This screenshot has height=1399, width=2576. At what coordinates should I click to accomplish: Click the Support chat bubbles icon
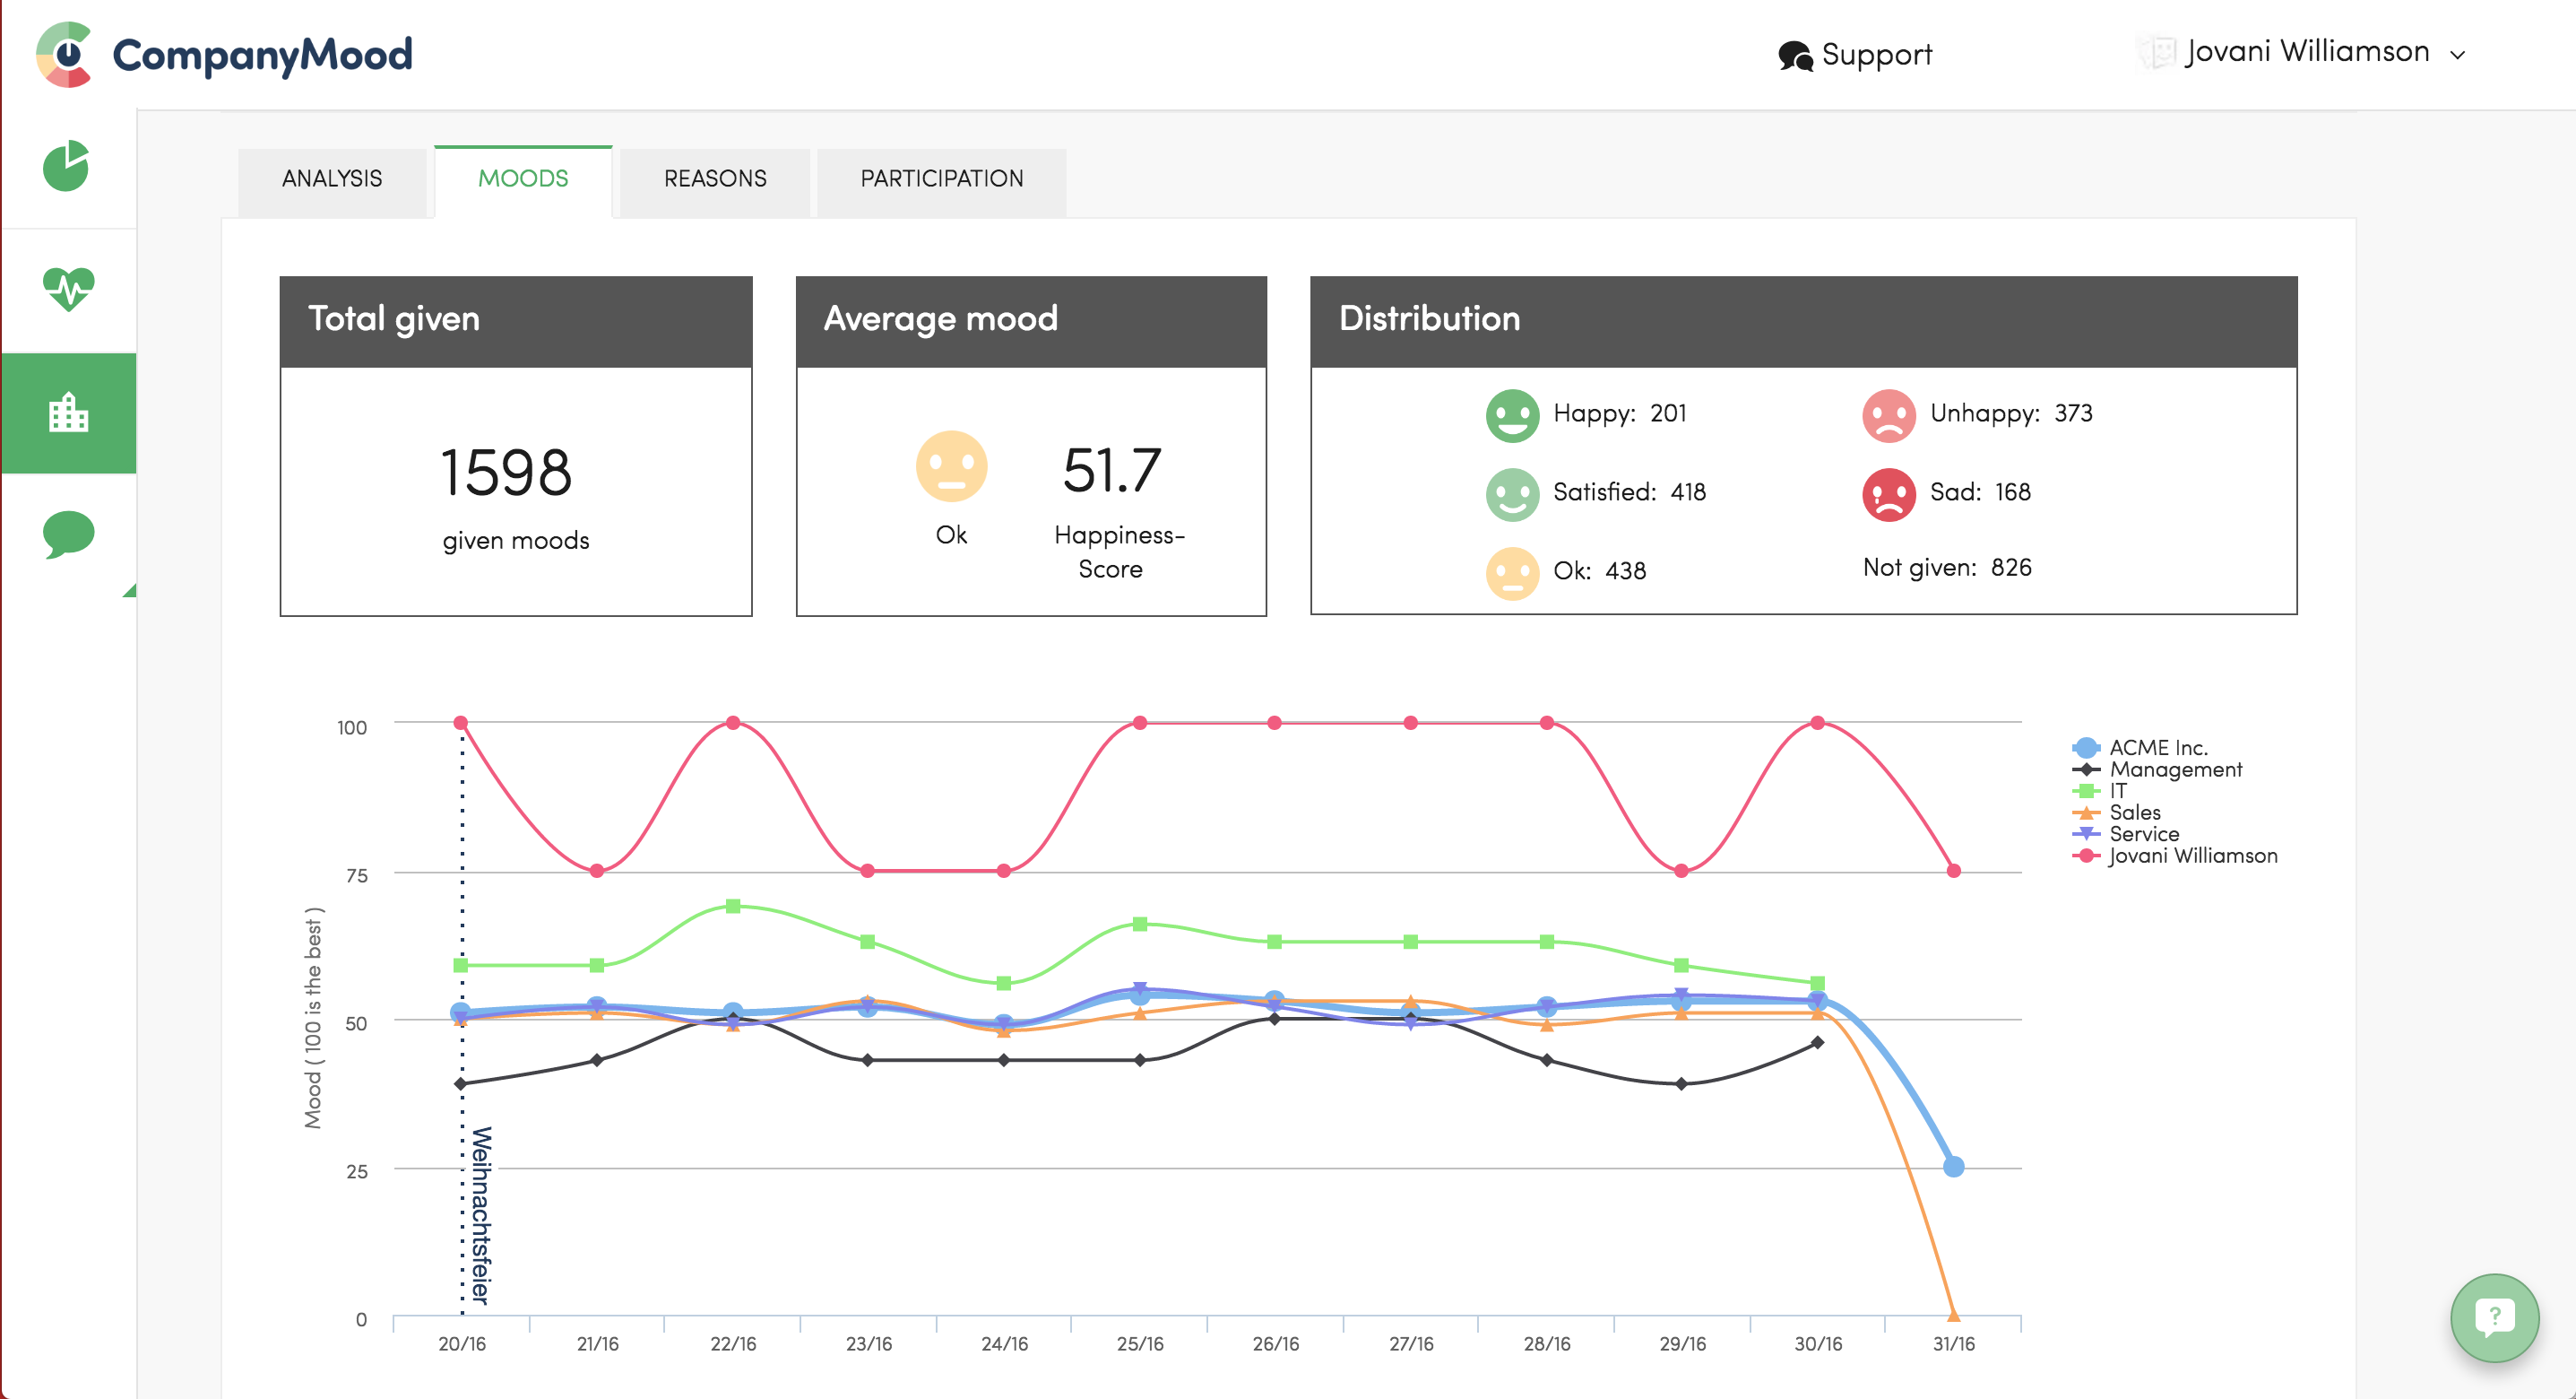click(x=1795, y=55)
